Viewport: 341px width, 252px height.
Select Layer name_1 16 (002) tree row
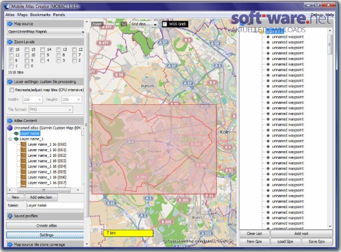[x=47, y=155]
